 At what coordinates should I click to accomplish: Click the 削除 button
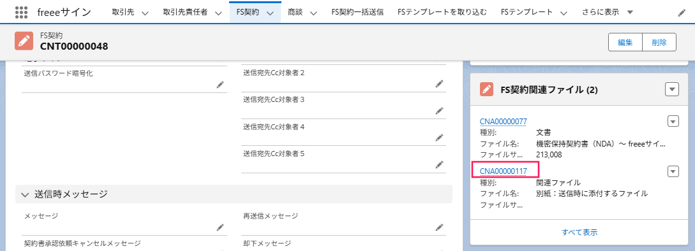[659, 43]
